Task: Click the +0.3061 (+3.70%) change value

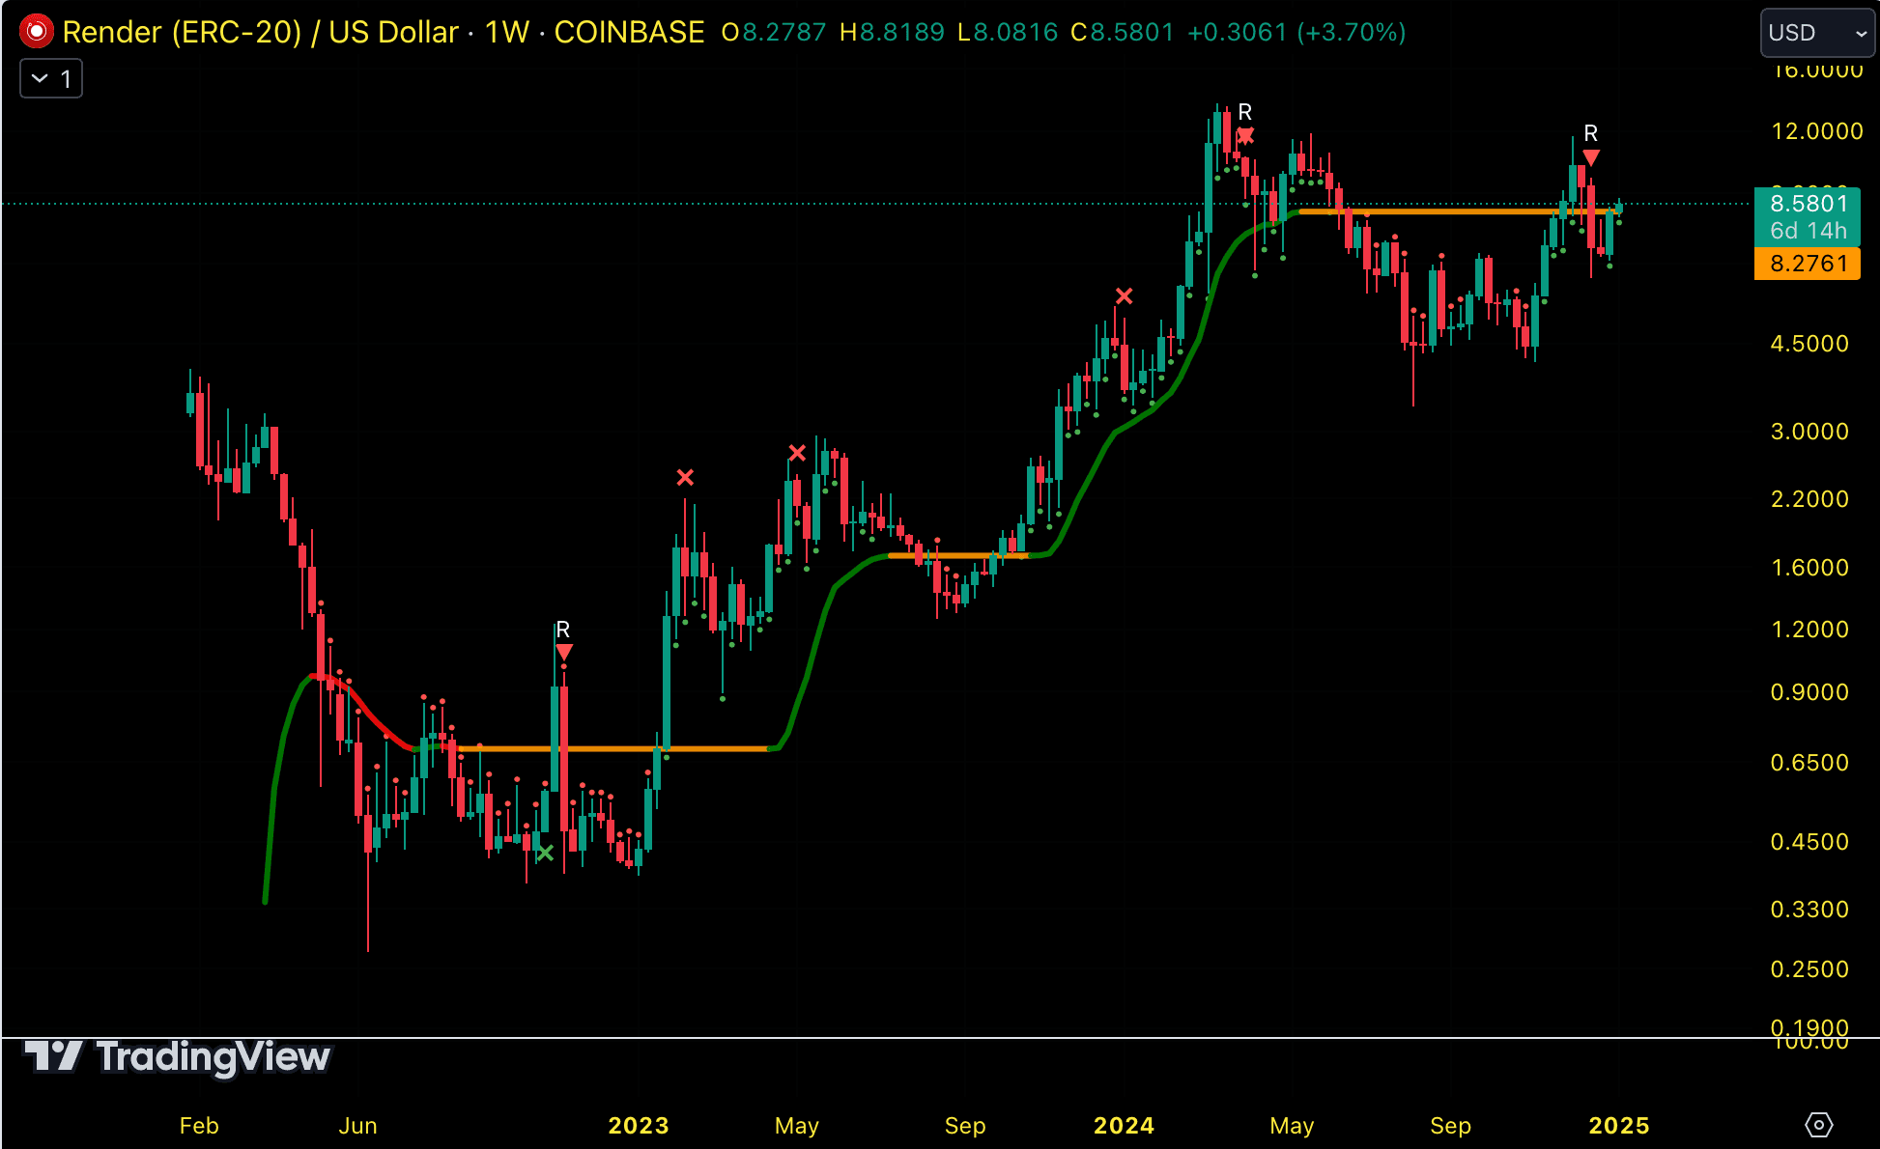Action: tap(1296, 32)
